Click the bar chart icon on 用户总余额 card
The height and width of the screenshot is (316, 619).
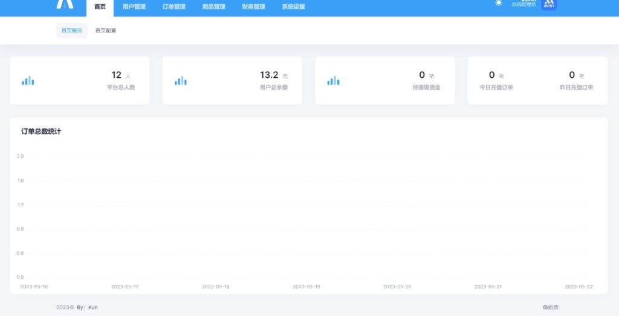click(x=180, y=81)
